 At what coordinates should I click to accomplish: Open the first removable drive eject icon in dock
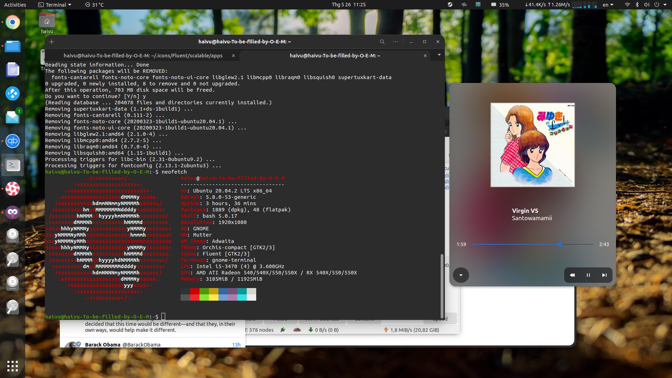pyautogui.click(x=13, y=236)
